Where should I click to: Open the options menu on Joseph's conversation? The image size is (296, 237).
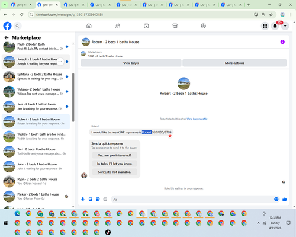point(60,62)
